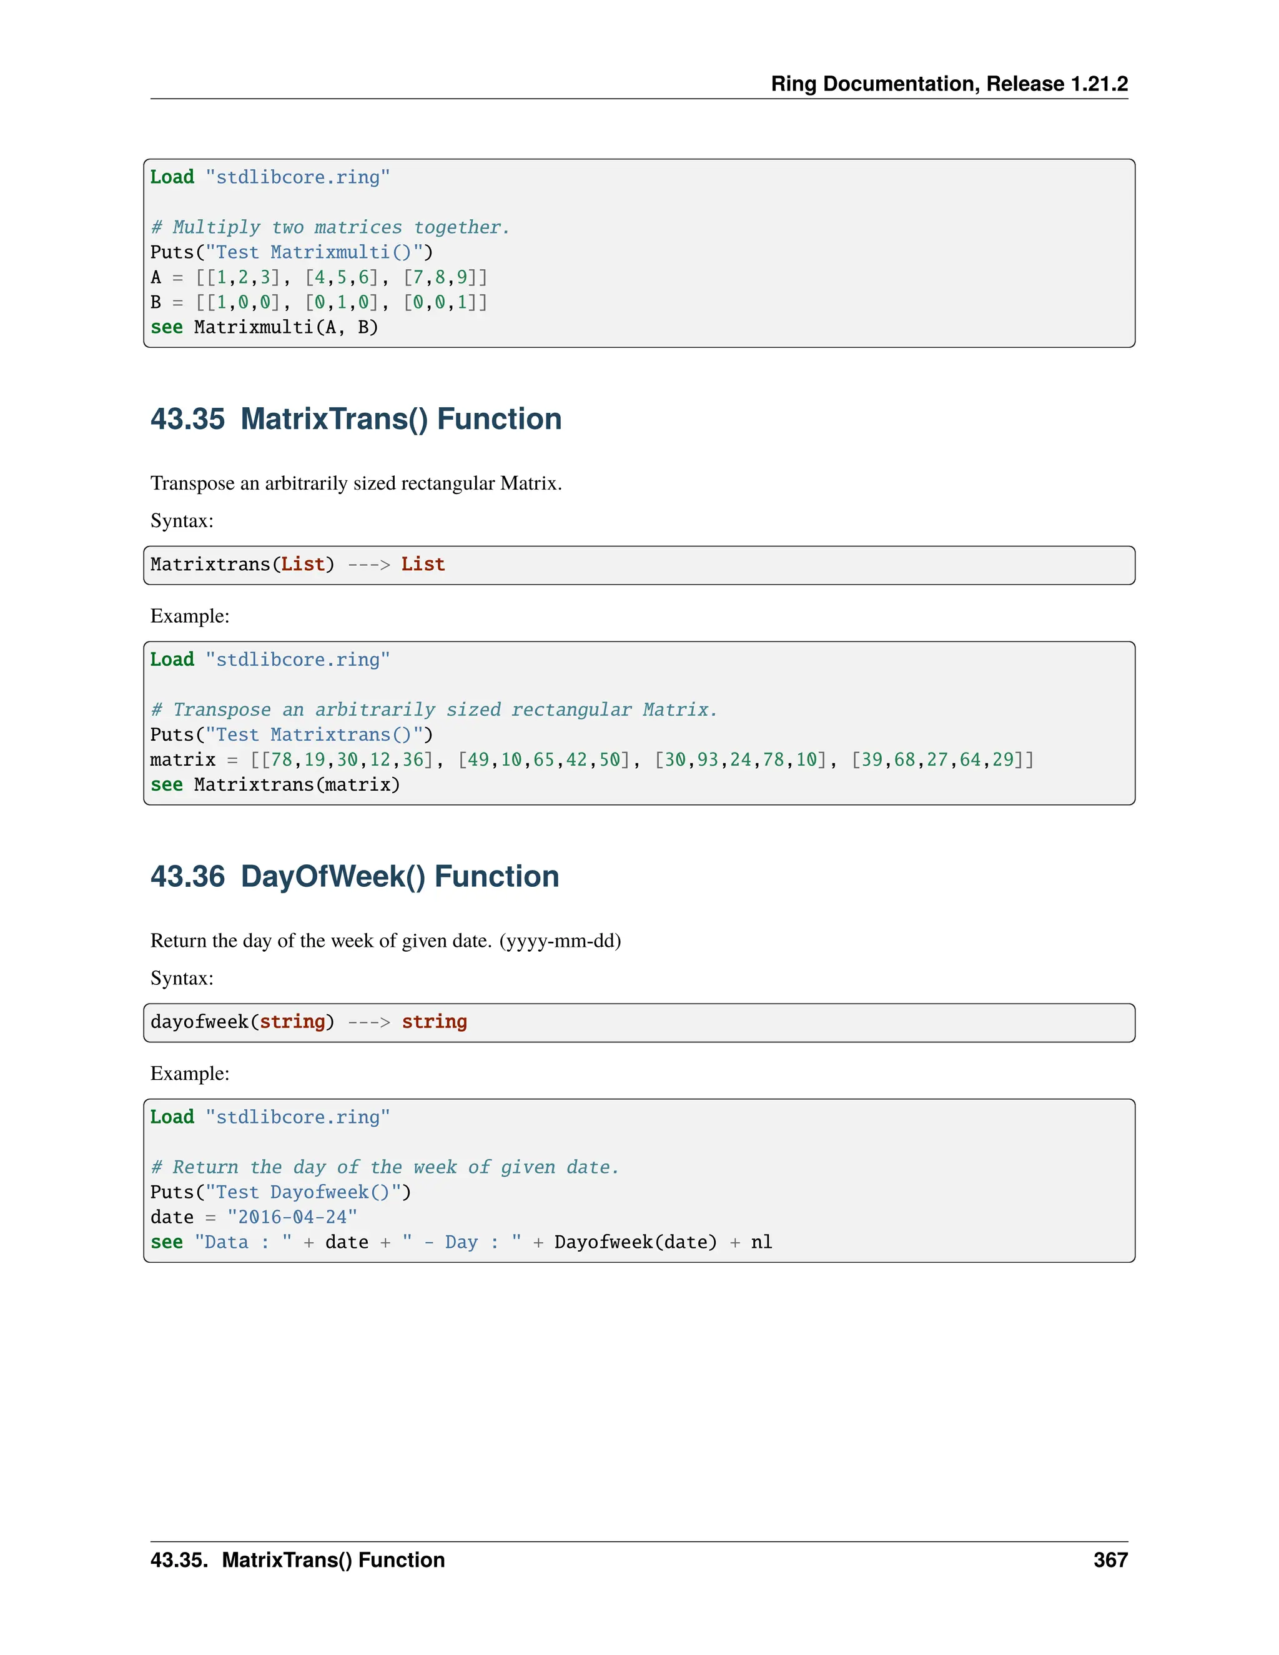Click the 'Multiply two matrices together' comment

point(330,227)
